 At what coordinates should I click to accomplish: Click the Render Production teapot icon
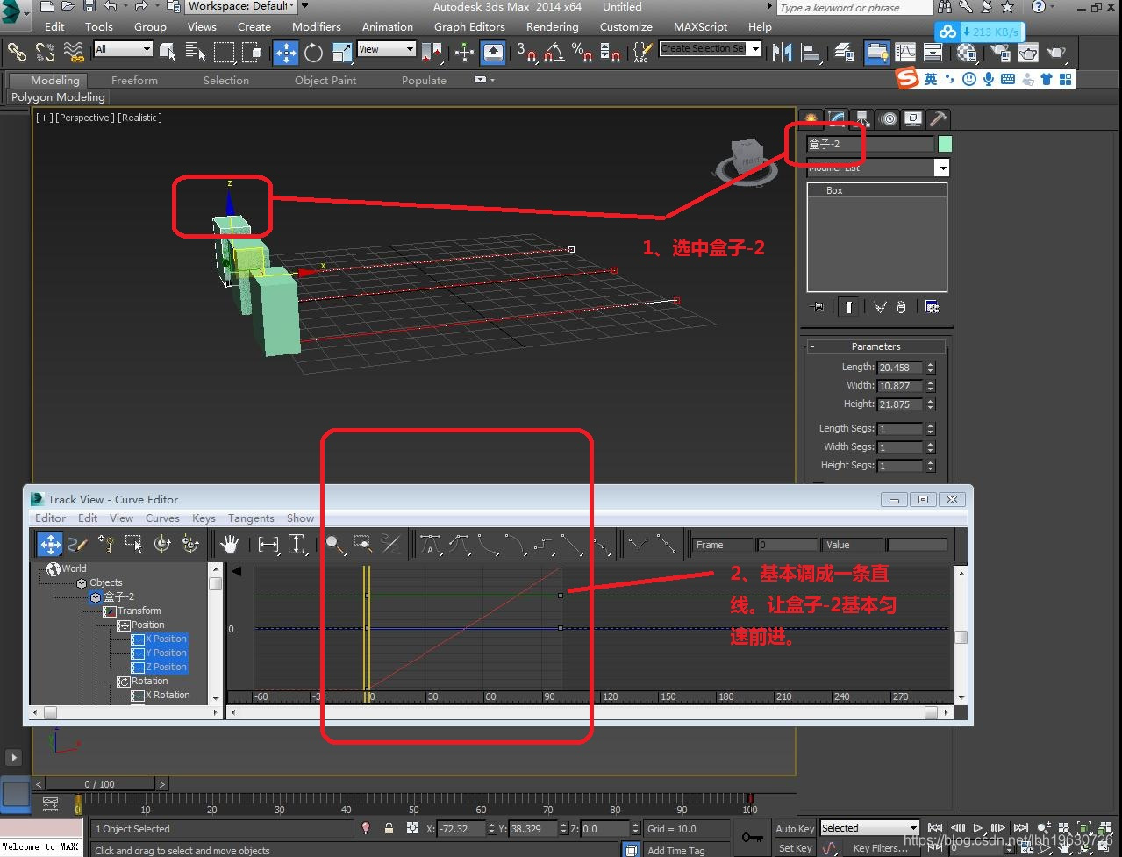1057,53
